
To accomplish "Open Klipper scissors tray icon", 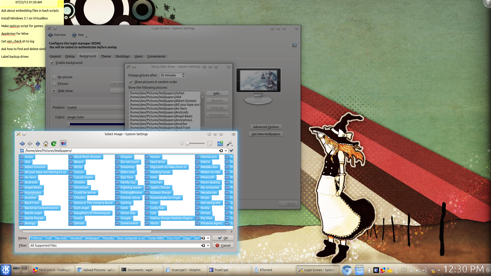I will click(x=411, y=270).
